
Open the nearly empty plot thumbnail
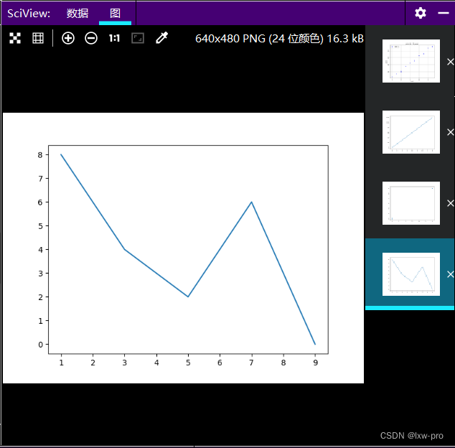[x=411, y=203]
